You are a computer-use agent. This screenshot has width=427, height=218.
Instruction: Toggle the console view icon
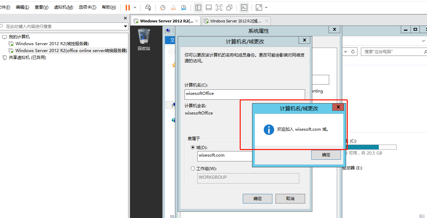tap(244, 7)
